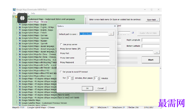Click the map icon next to Google Hybrid Maps - French

[20, 33]
